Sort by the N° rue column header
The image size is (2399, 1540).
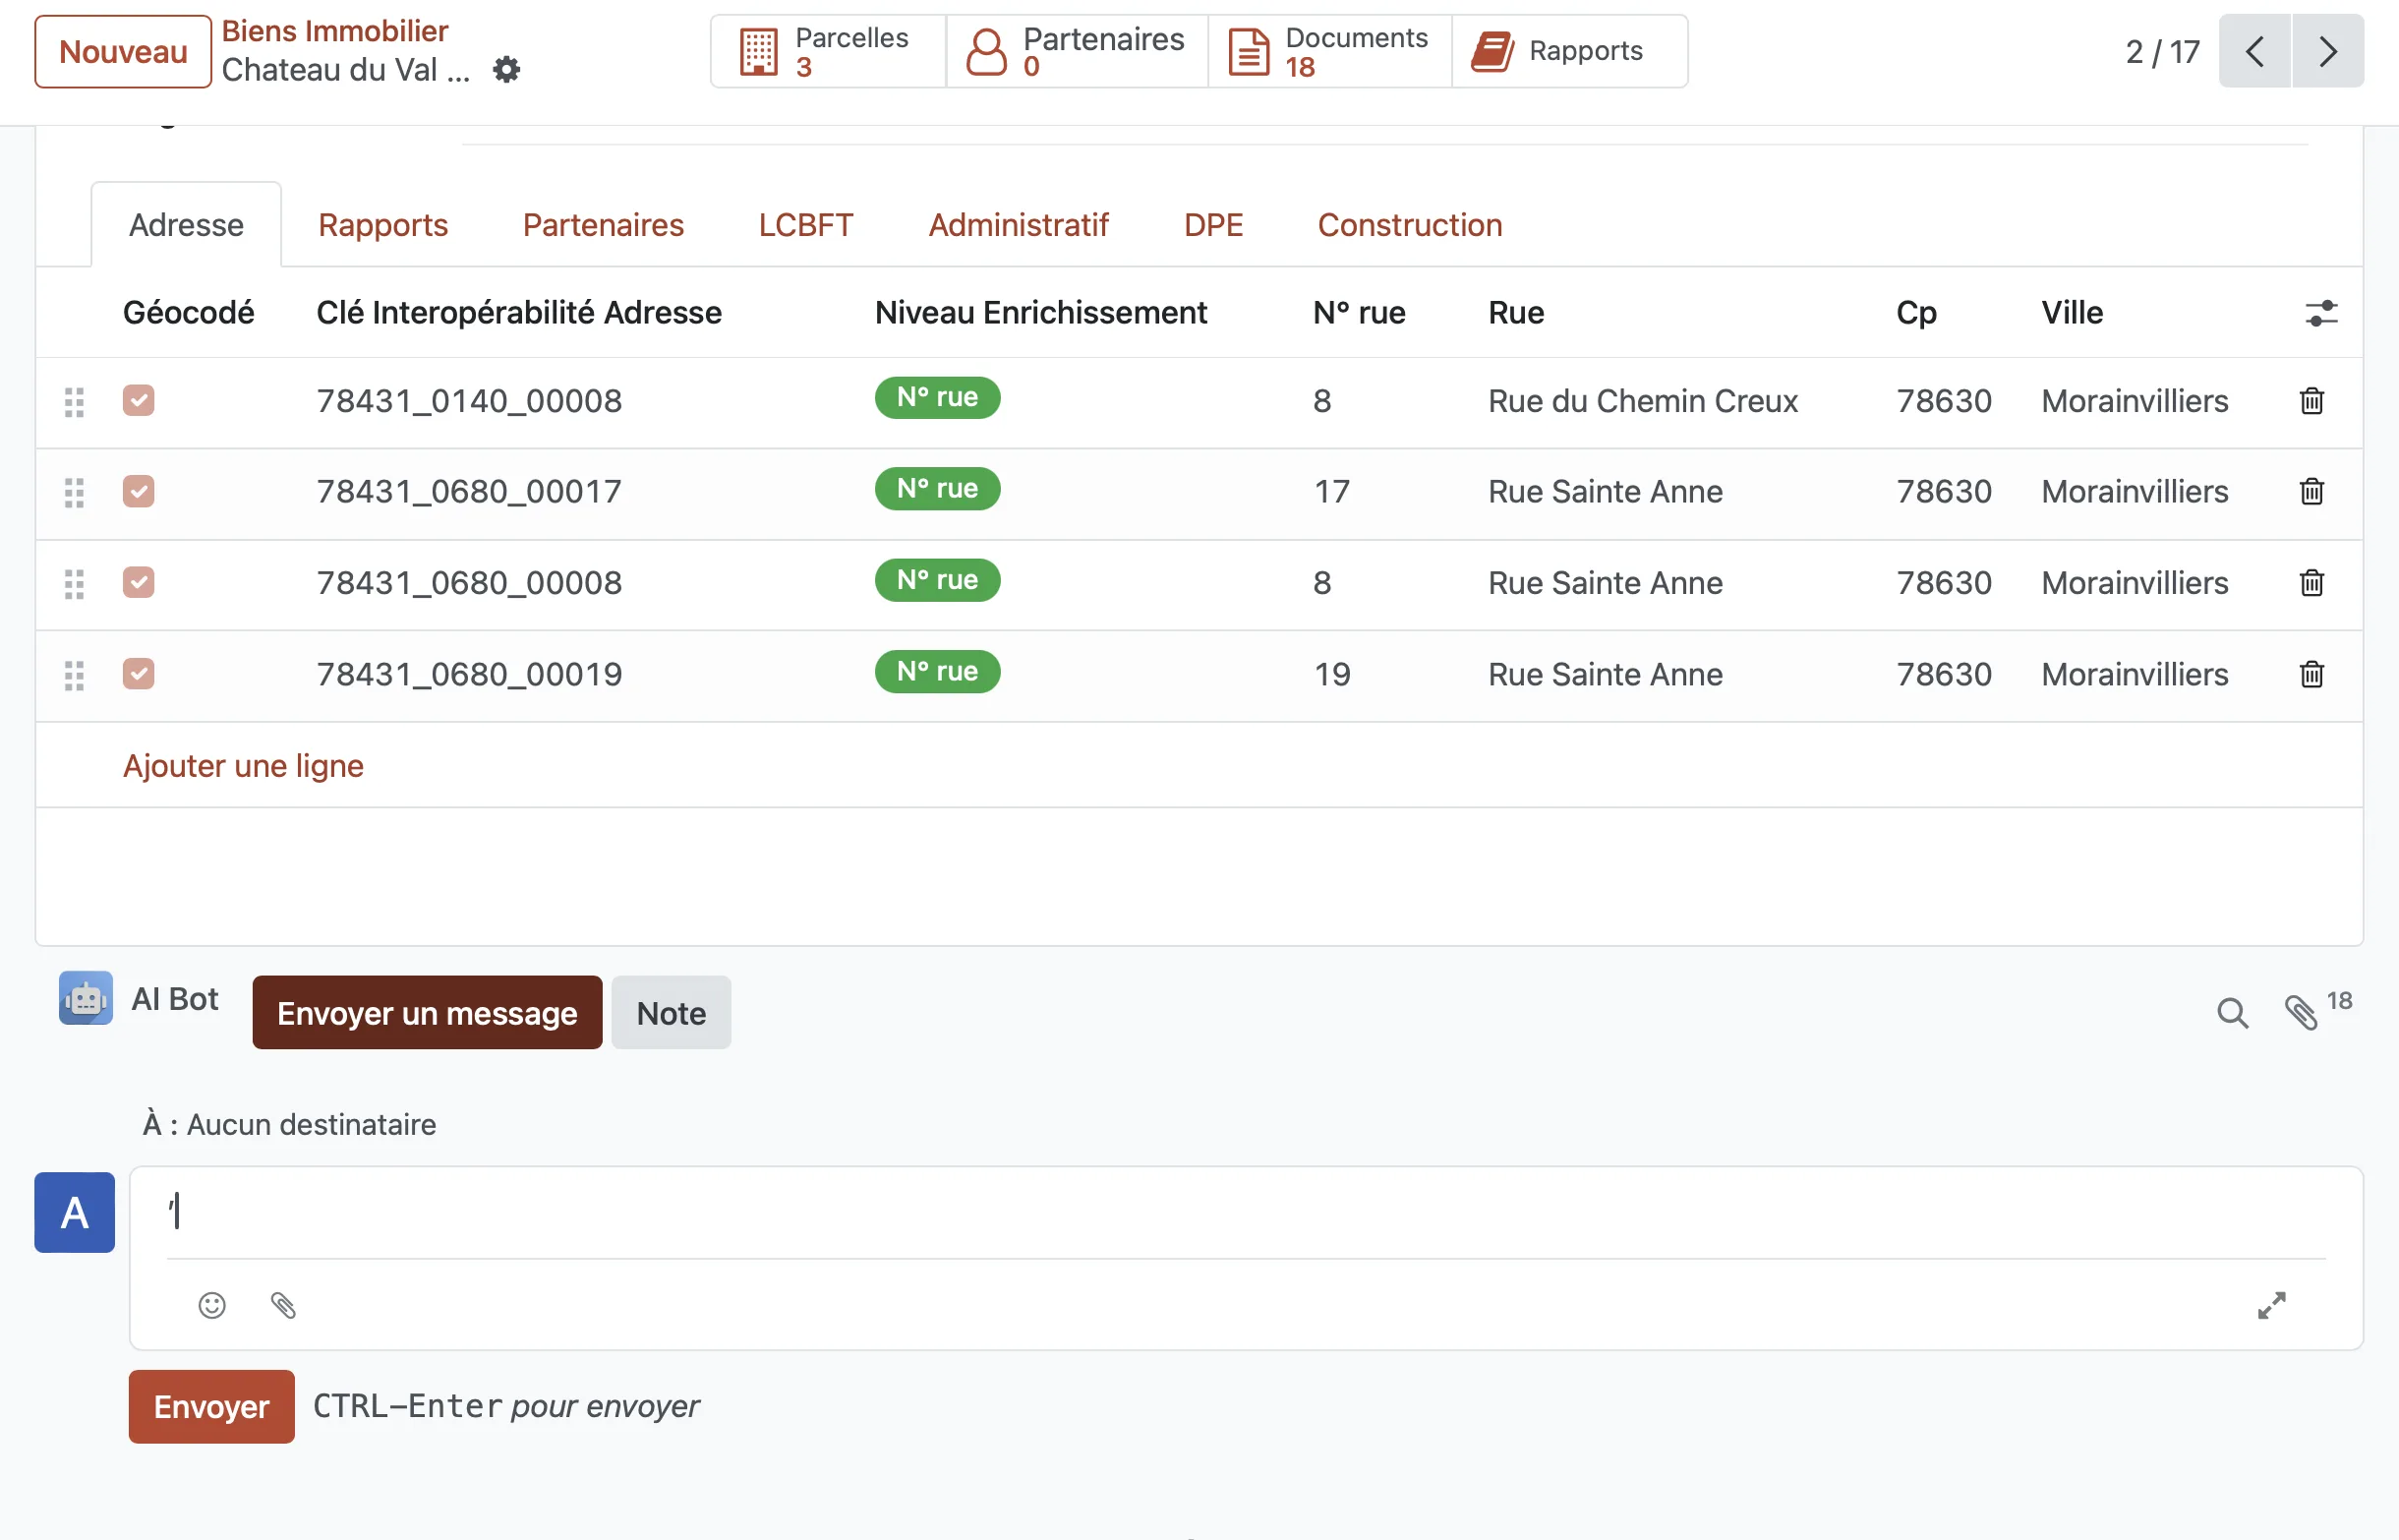[1359, 313]
